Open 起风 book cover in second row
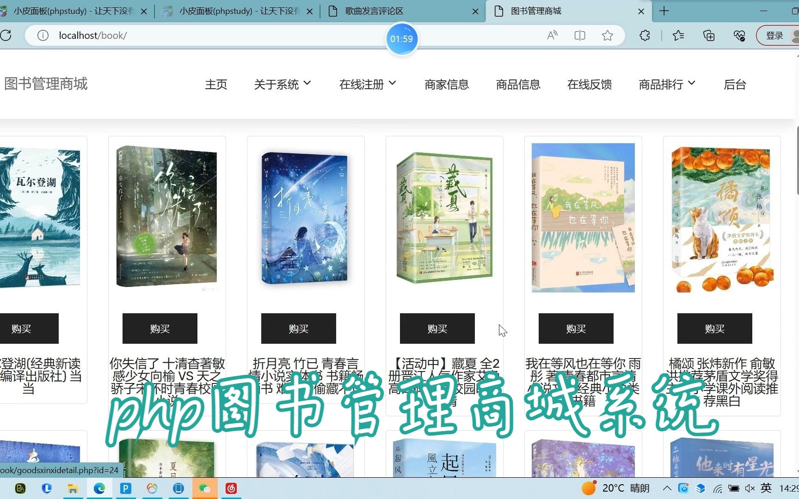799x499 pixels. (x=444, y=458)
